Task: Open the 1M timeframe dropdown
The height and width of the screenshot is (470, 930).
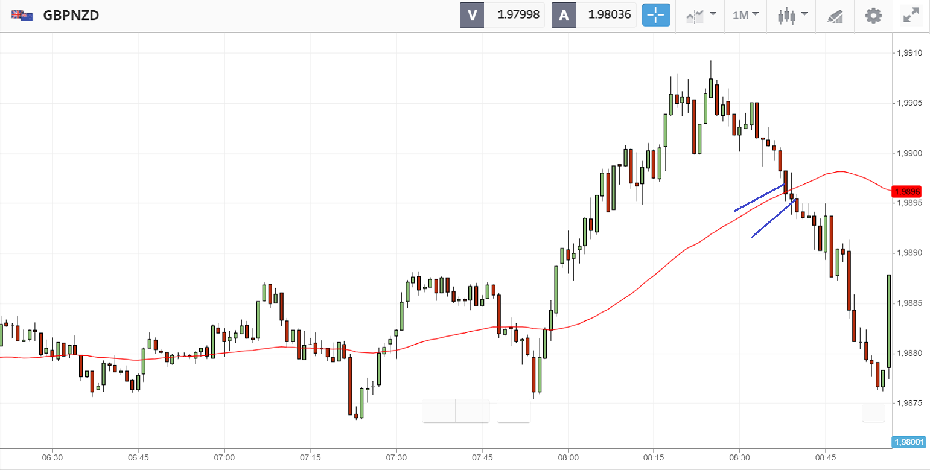Action: 745,16
